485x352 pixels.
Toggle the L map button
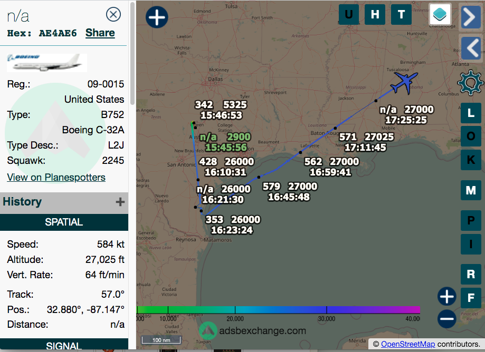point(471,113)
